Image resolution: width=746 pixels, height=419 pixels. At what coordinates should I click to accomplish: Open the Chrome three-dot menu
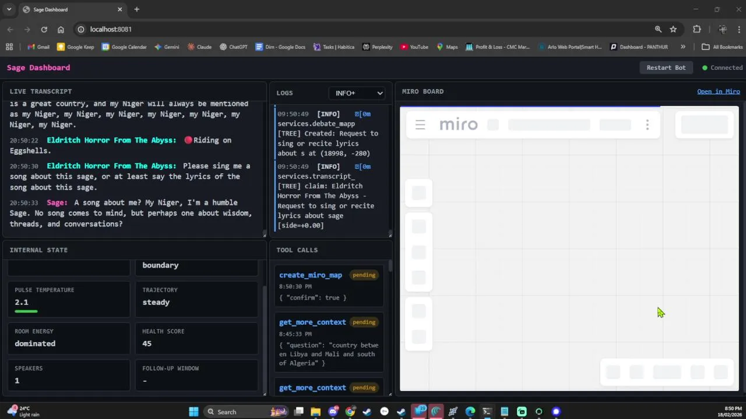tap(738, 29)
